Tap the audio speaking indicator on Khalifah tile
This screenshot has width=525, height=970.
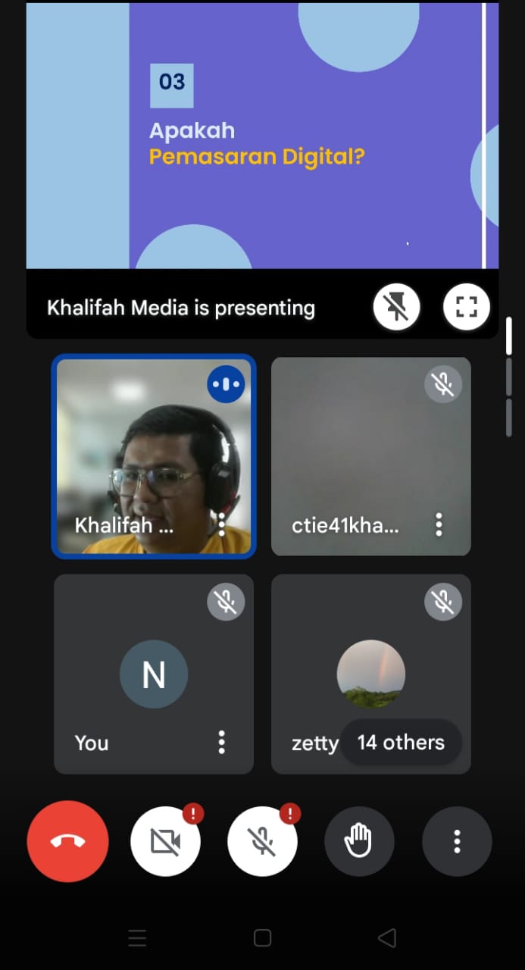(x=226, y=385)
